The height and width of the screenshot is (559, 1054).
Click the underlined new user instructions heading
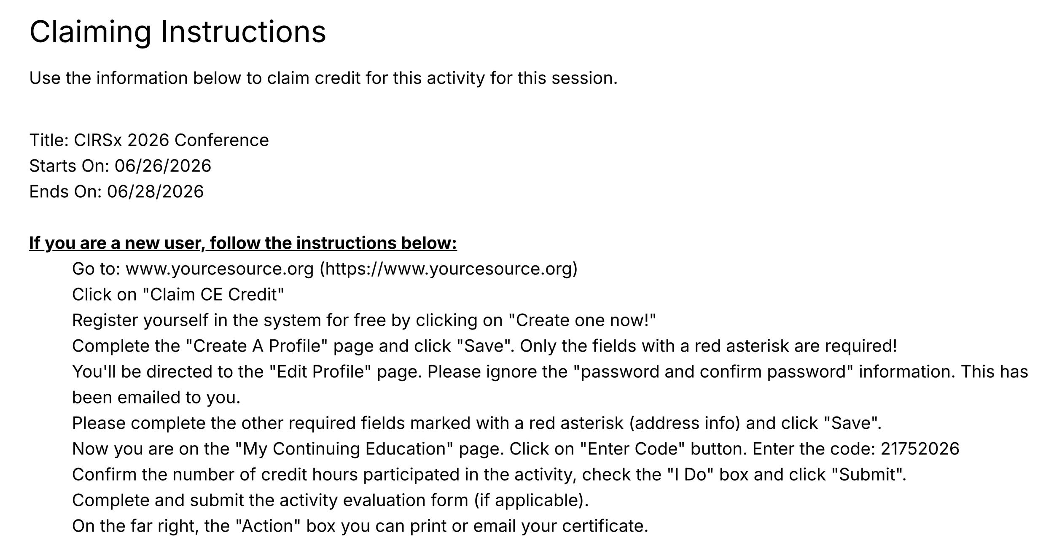[x=243, y=243]
